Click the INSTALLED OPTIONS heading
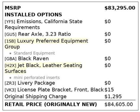140x112 pixels. [33, 15]
